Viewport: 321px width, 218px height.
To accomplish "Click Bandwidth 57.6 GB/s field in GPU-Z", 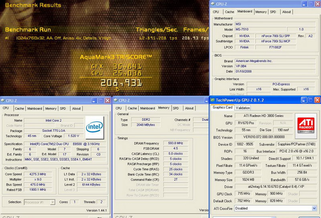I will [302, 180].
